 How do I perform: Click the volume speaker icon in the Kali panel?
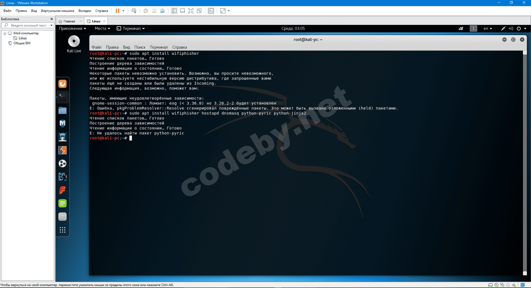point(511,29)
